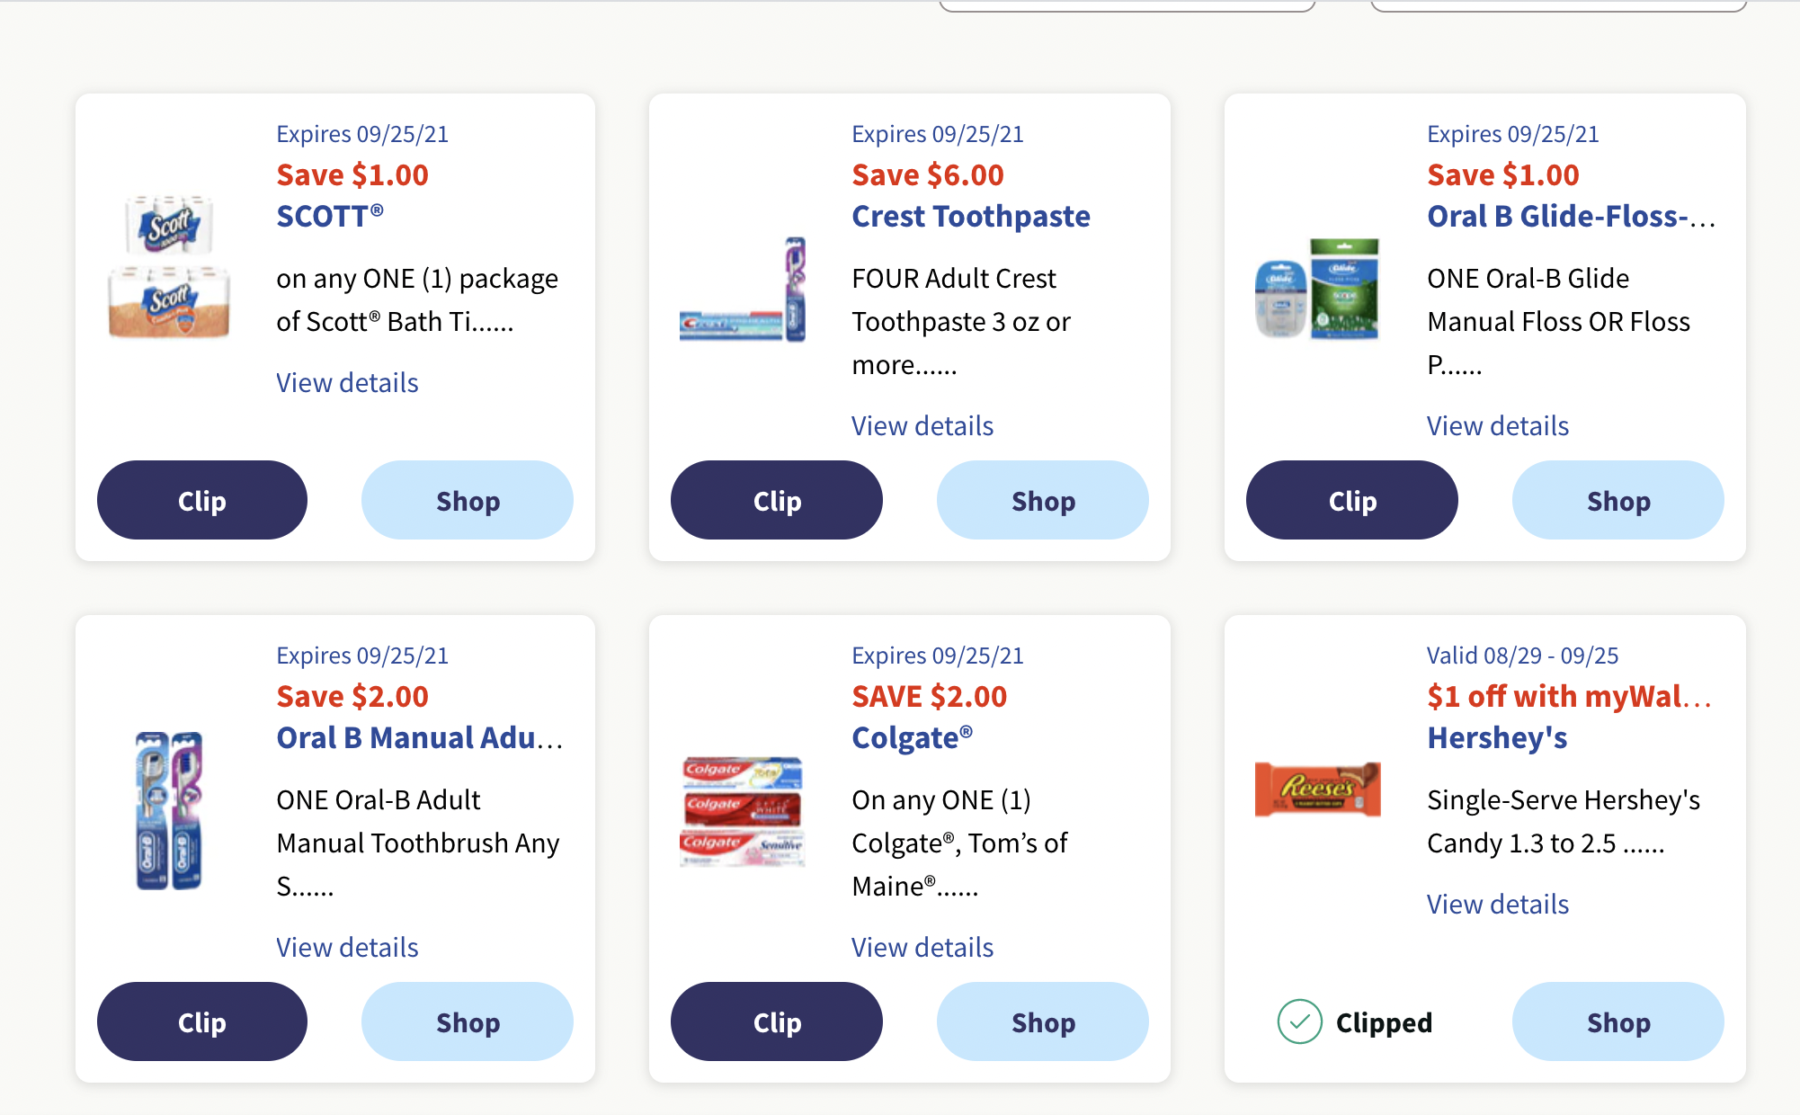The image size is (1800, 1115).
Task: Click the Scott bath tissue product image
Action: coord(169,267)
